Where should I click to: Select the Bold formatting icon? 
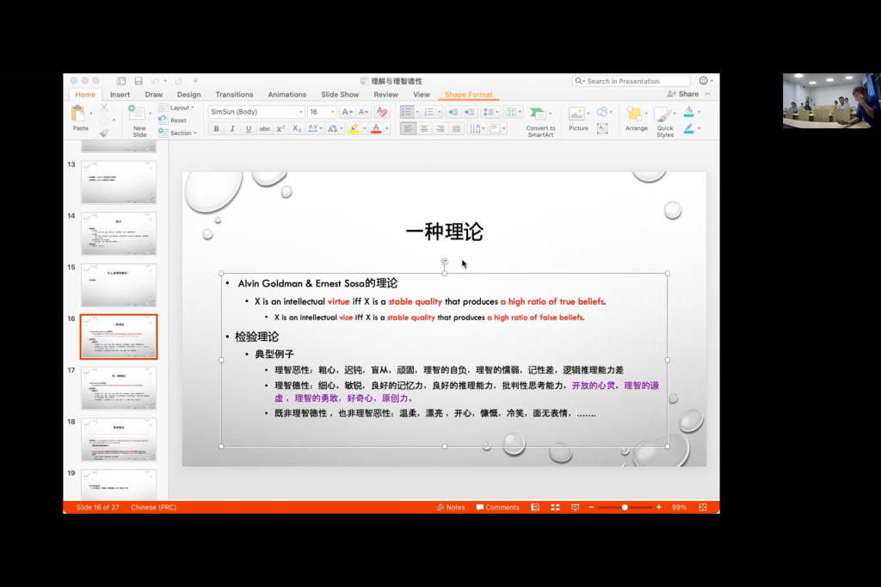[x=216, y=128]
